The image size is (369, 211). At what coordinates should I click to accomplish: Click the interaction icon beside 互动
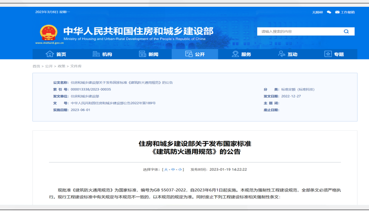[x=281, y=54]
